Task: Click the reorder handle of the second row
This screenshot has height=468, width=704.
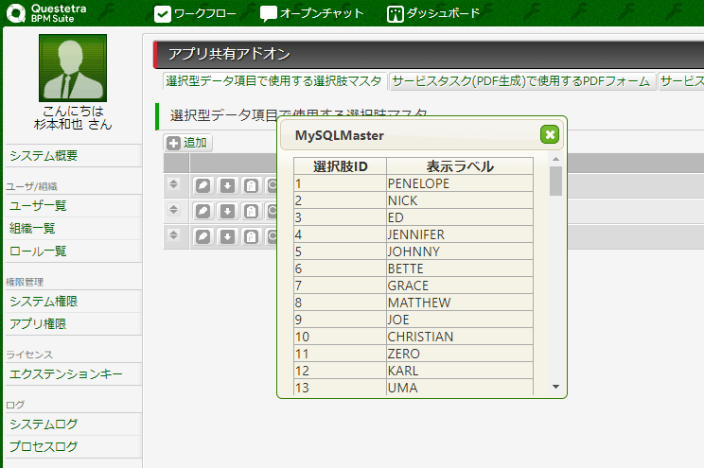Action: [174, 210]
